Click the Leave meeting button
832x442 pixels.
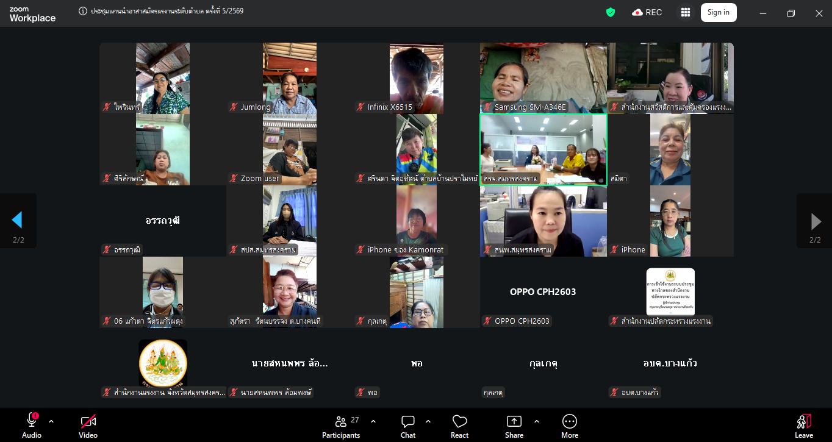click(803, 426)
